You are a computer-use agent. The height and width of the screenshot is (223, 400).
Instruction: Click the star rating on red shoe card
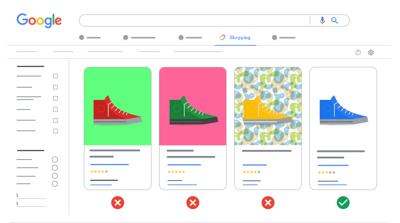(99, 172)
